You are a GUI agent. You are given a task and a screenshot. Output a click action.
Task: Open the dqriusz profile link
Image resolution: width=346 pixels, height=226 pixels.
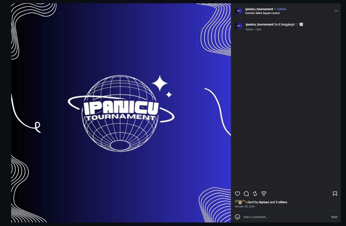click(x=264, y=202)
